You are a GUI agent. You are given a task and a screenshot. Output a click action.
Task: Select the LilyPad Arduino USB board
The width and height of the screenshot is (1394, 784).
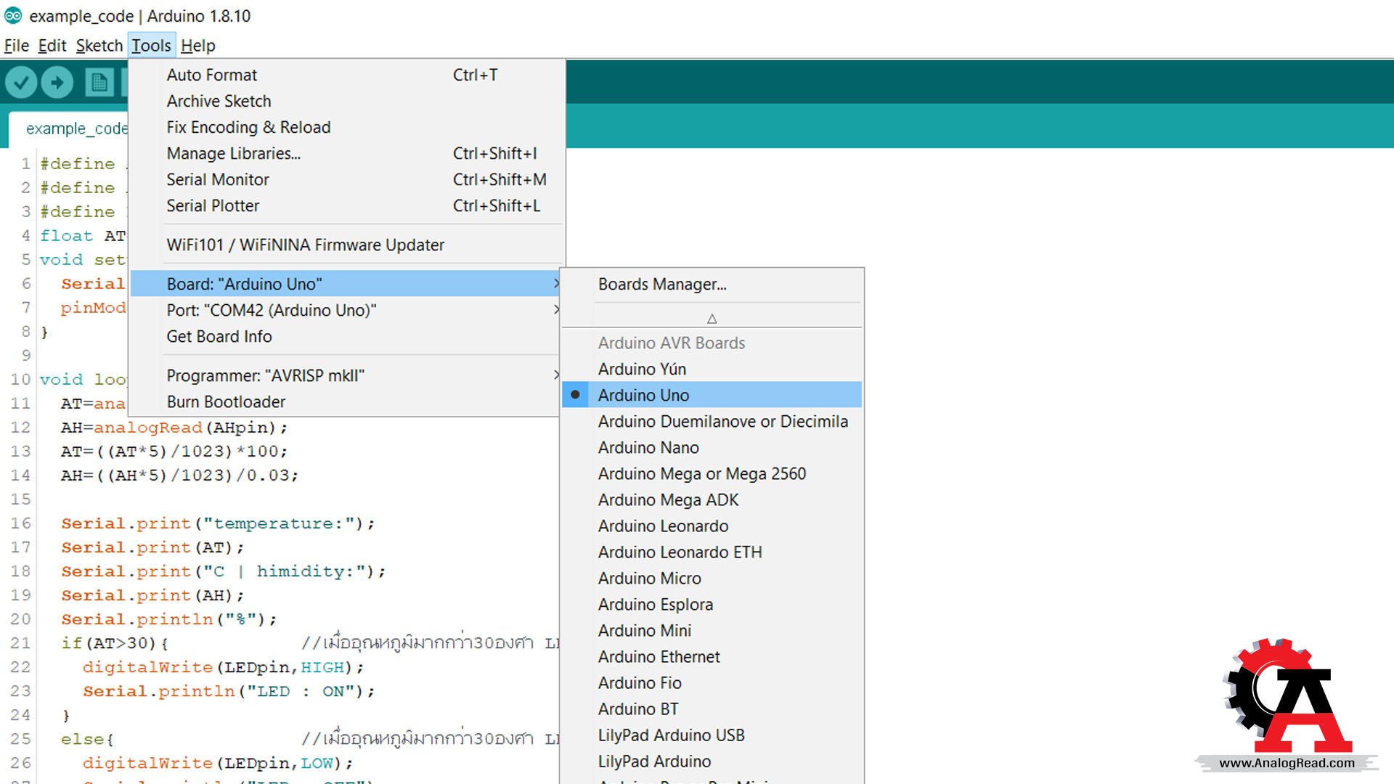click(712, 735)
